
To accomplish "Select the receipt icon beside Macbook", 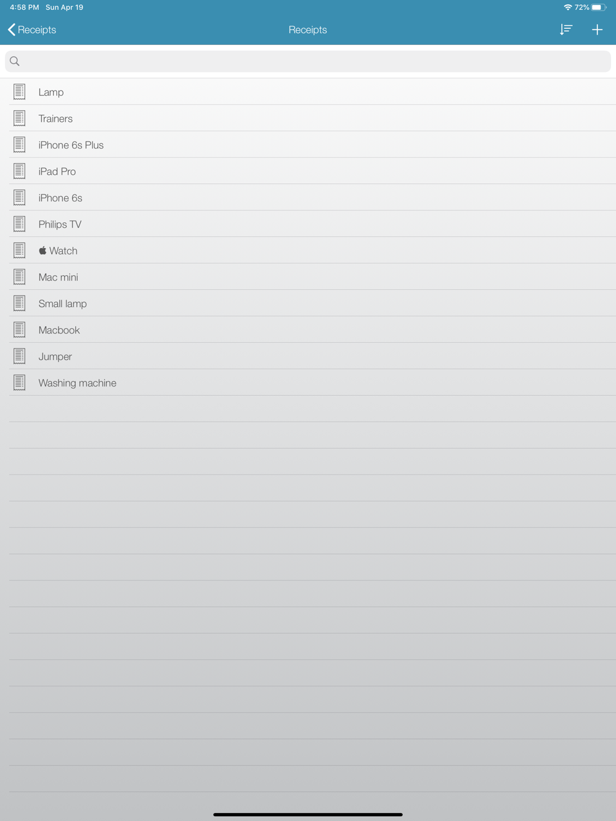I will (20, 330).
